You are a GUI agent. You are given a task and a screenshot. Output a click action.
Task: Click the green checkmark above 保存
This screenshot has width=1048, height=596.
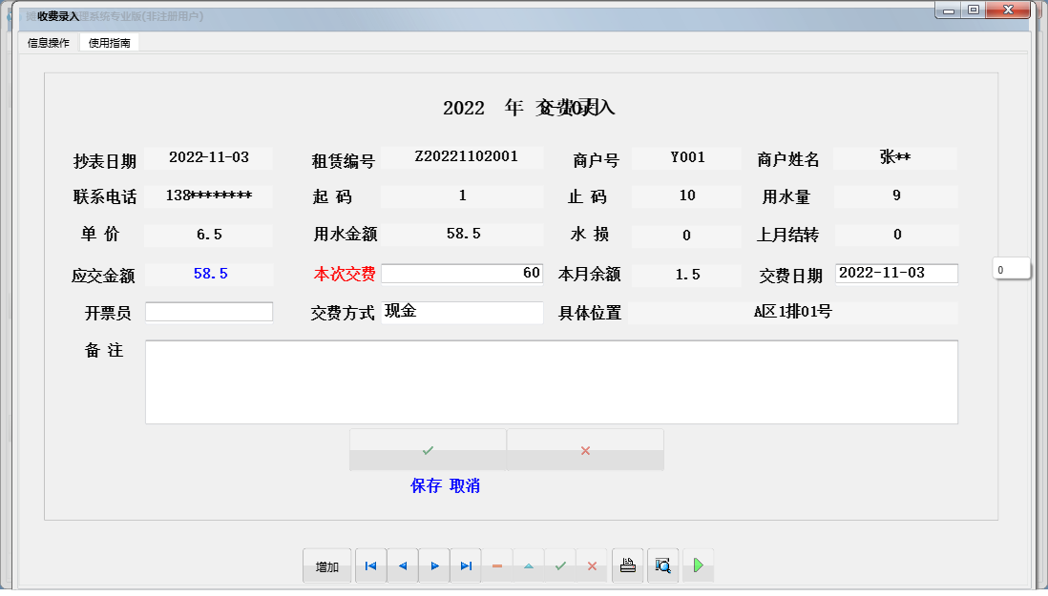click(x=428, y=448)
